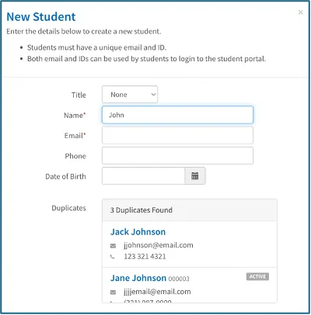
Task: Select the jjohnson@email.com address text
Action: [159, 245]
